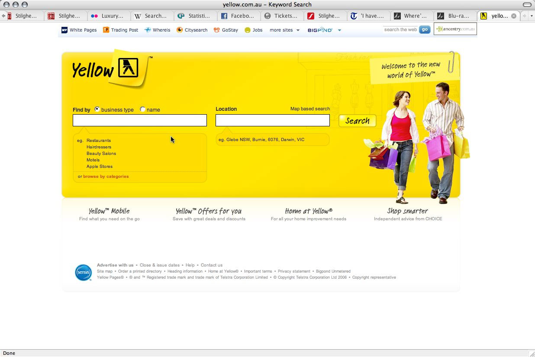The width and height of the screenshot is (535, 357).
Task: Open Trading Post via its orange icon
Action: point(106,30)
